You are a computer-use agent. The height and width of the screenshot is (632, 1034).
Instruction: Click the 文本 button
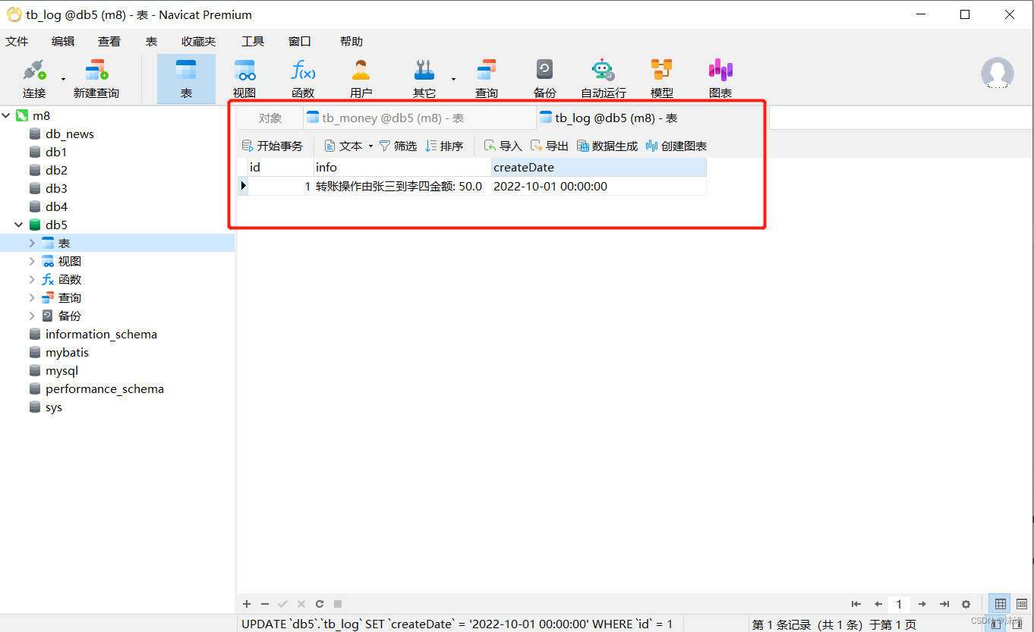point(343,146)
